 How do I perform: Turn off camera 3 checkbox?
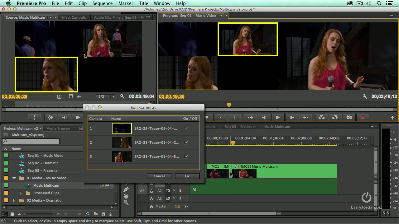[186, 156]
